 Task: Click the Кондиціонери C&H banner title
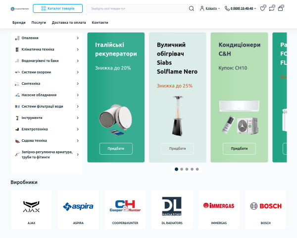coord(240,50)
